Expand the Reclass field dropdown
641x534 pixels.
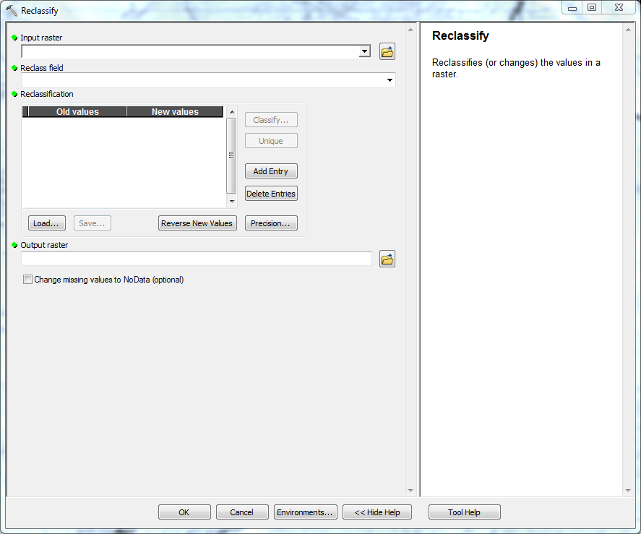(x=390, y=80)
